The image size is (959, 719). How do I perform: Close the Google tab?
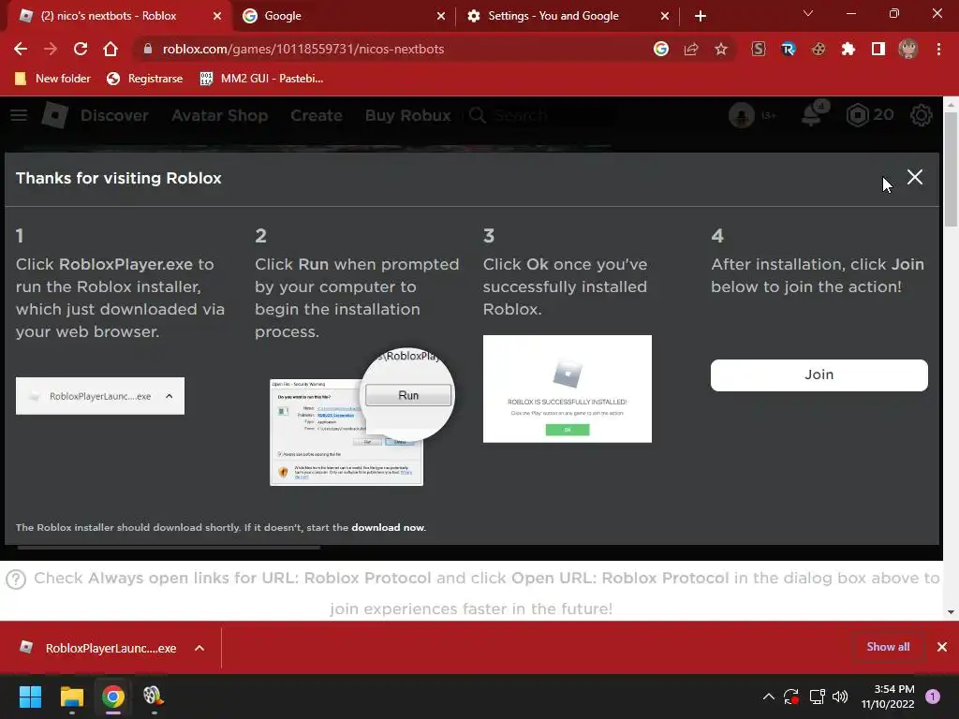pos(441,16)
